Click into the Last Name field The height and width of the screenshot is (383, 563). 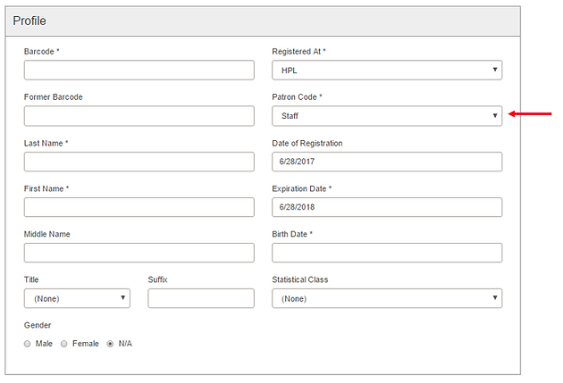click(139, 162)
